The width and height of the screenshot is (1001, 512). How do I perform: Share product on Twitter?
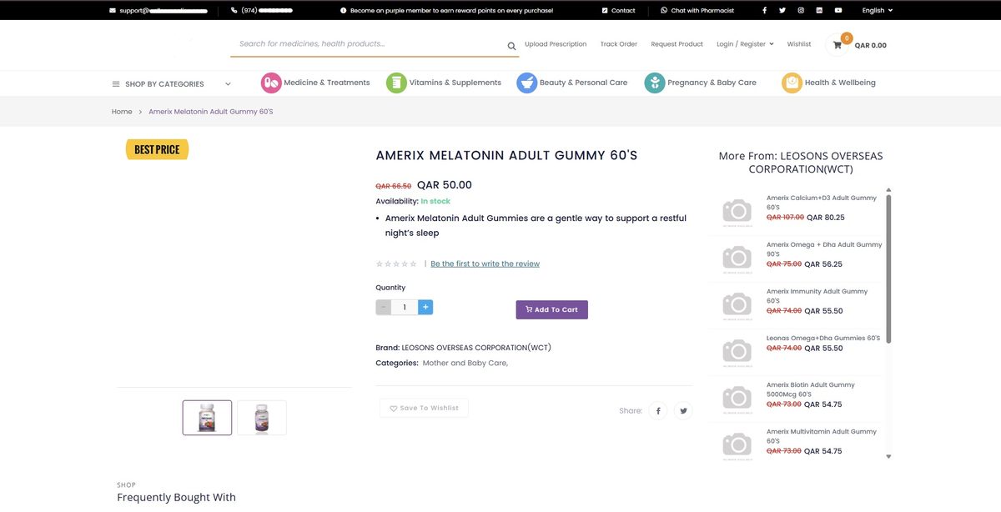[683, 410]
